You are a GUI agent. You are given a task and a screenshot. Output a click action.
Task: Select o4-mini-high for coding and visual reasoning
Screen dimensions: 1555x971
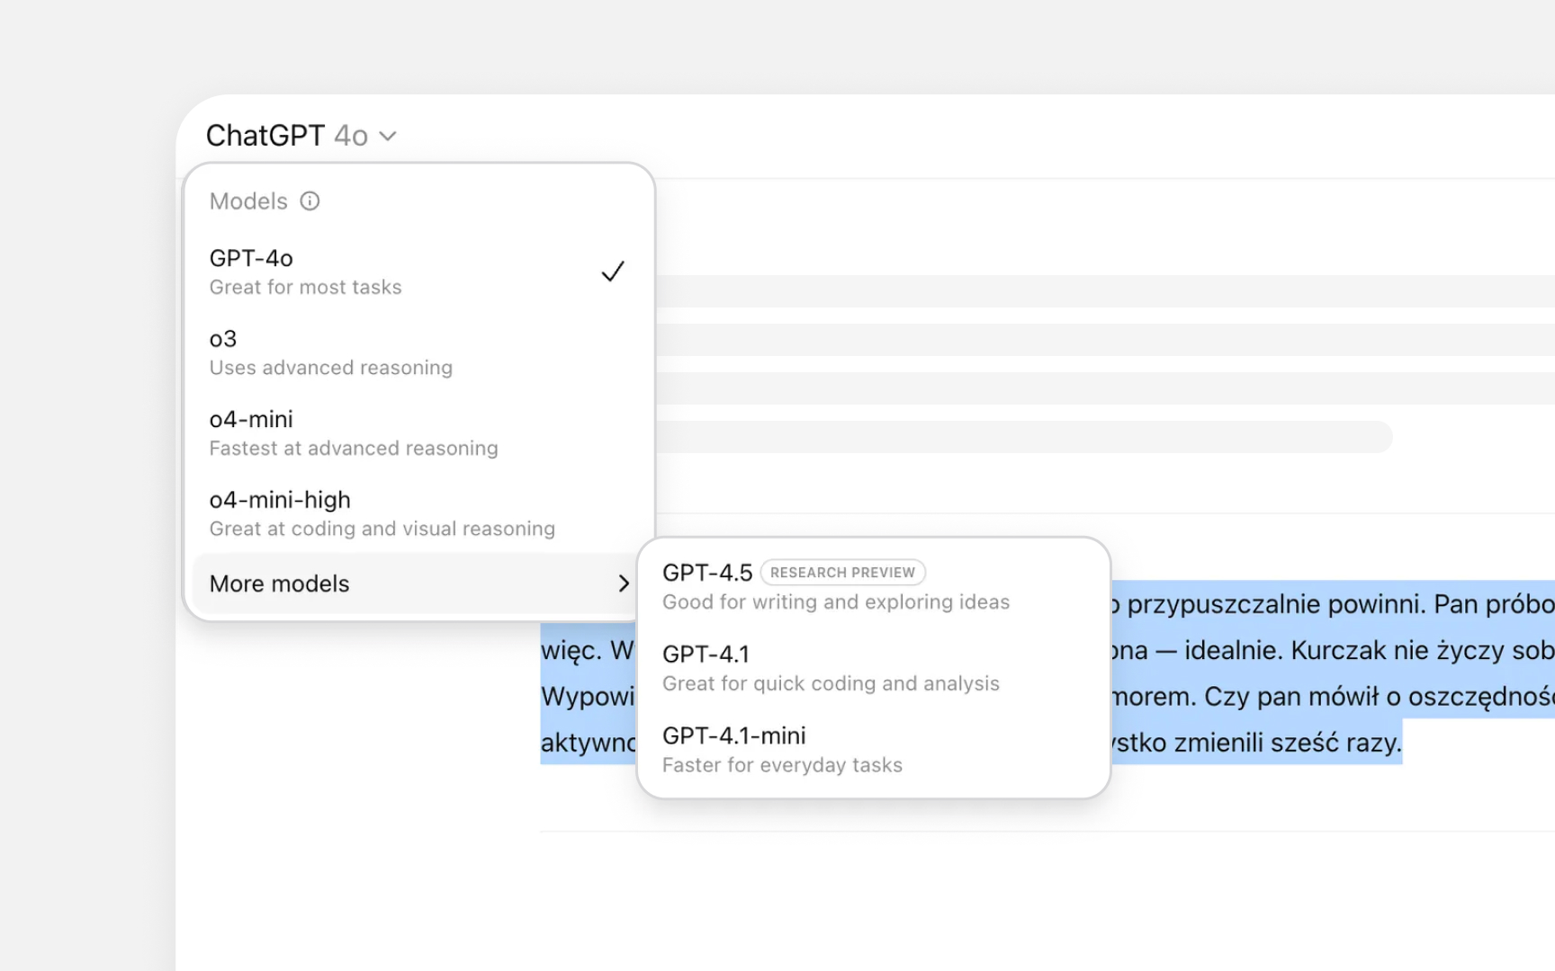[x=418, y=513]
